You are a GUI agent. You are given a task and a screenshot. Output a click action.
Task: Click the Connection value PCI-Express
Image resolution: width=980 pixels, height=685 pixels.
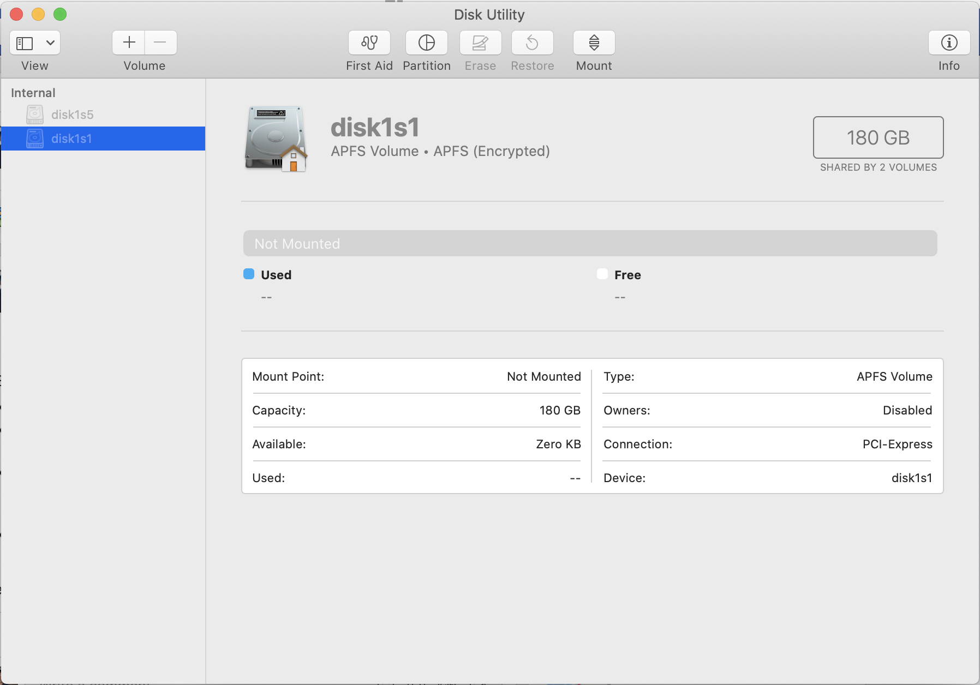(898, 444)
